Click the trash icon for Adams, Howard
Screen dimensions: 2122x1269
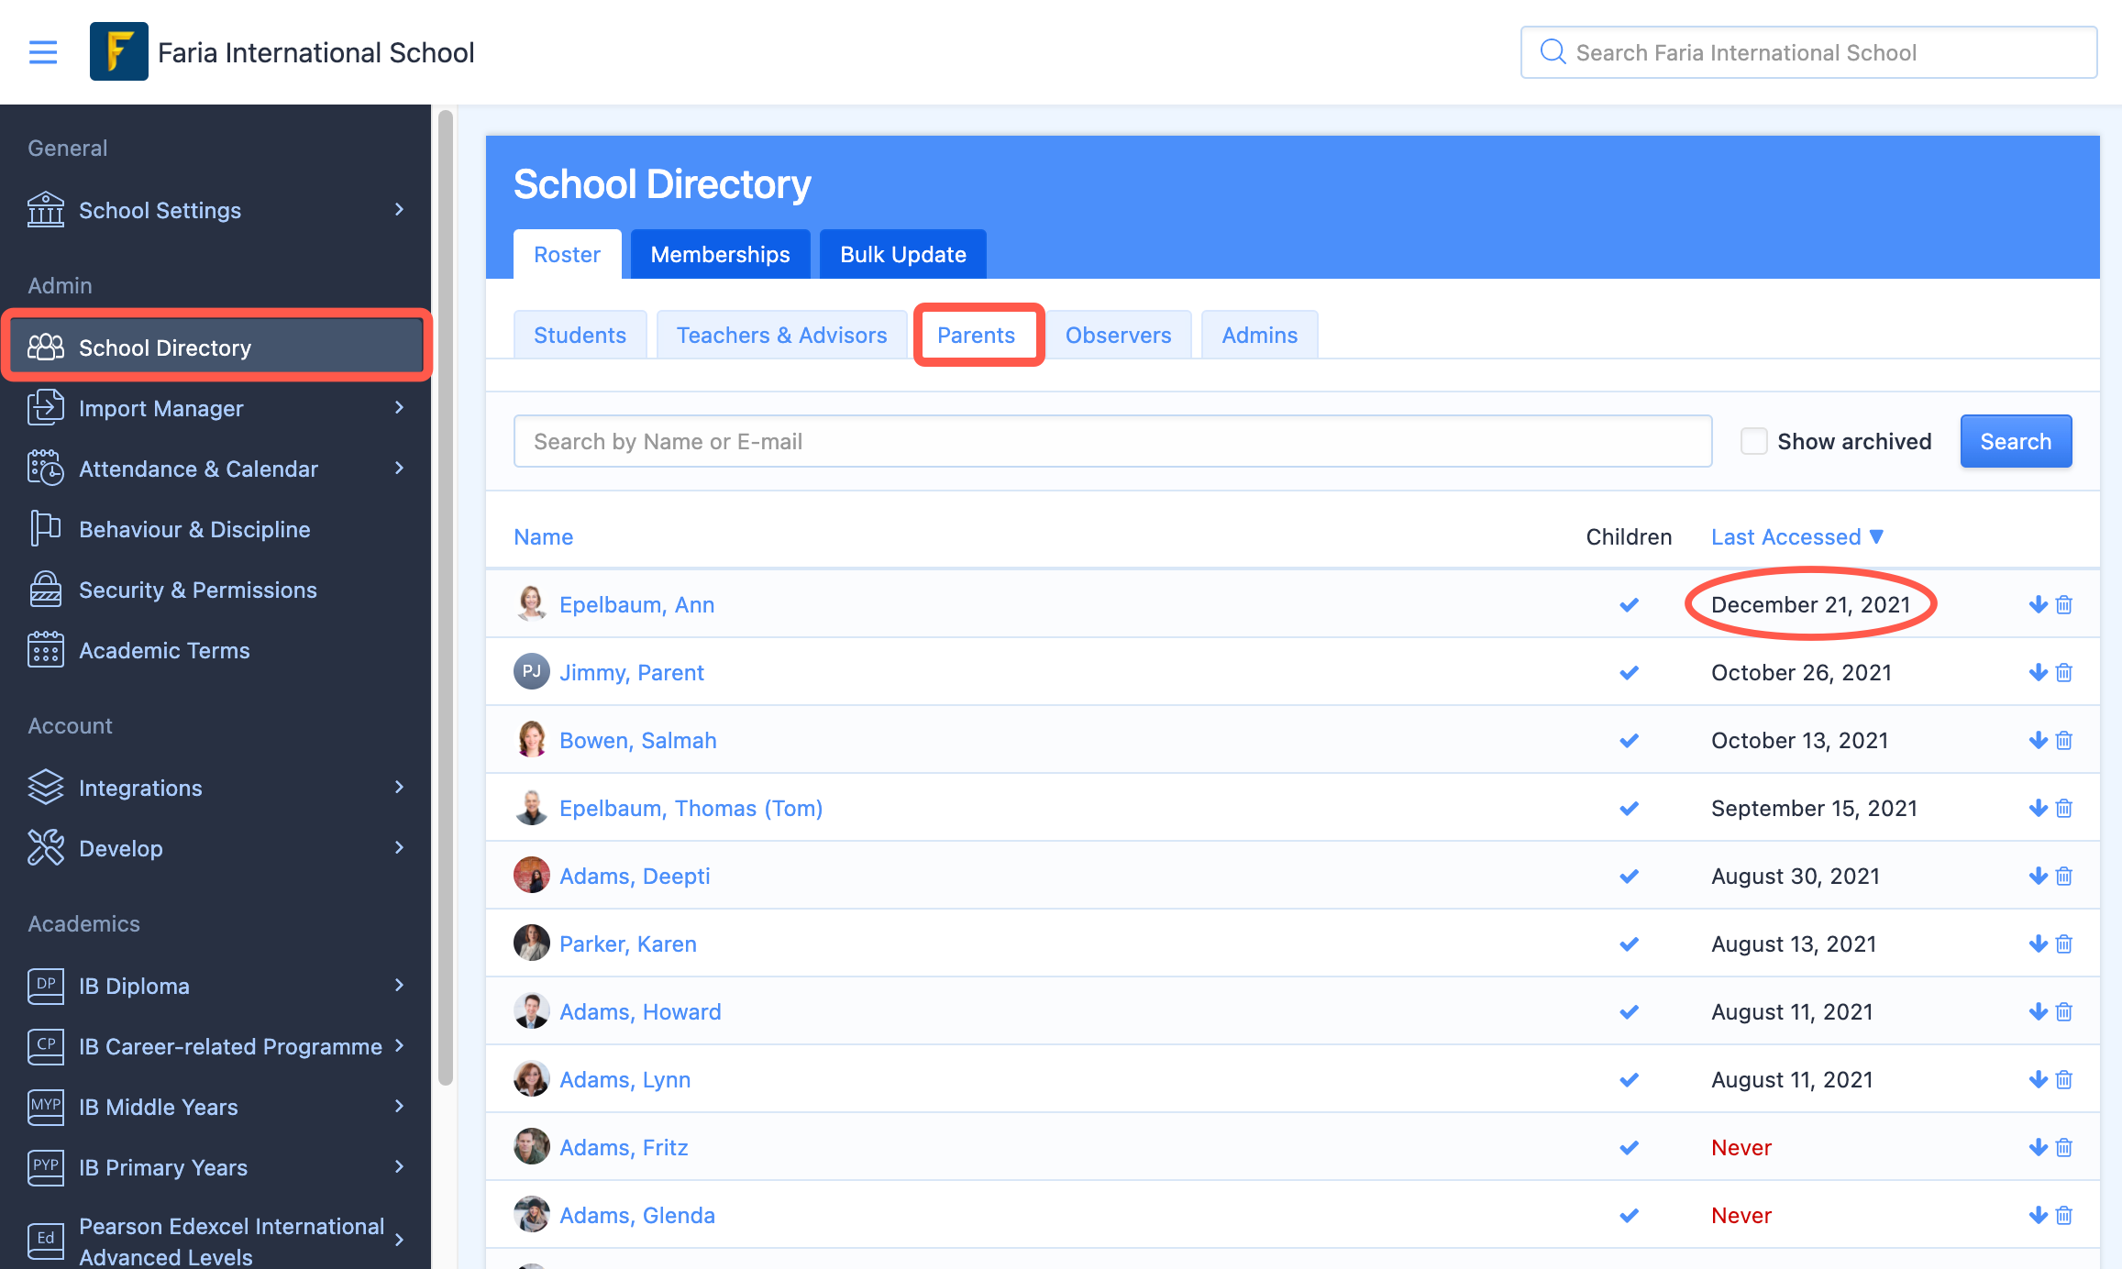[x=2064, y=1011]
